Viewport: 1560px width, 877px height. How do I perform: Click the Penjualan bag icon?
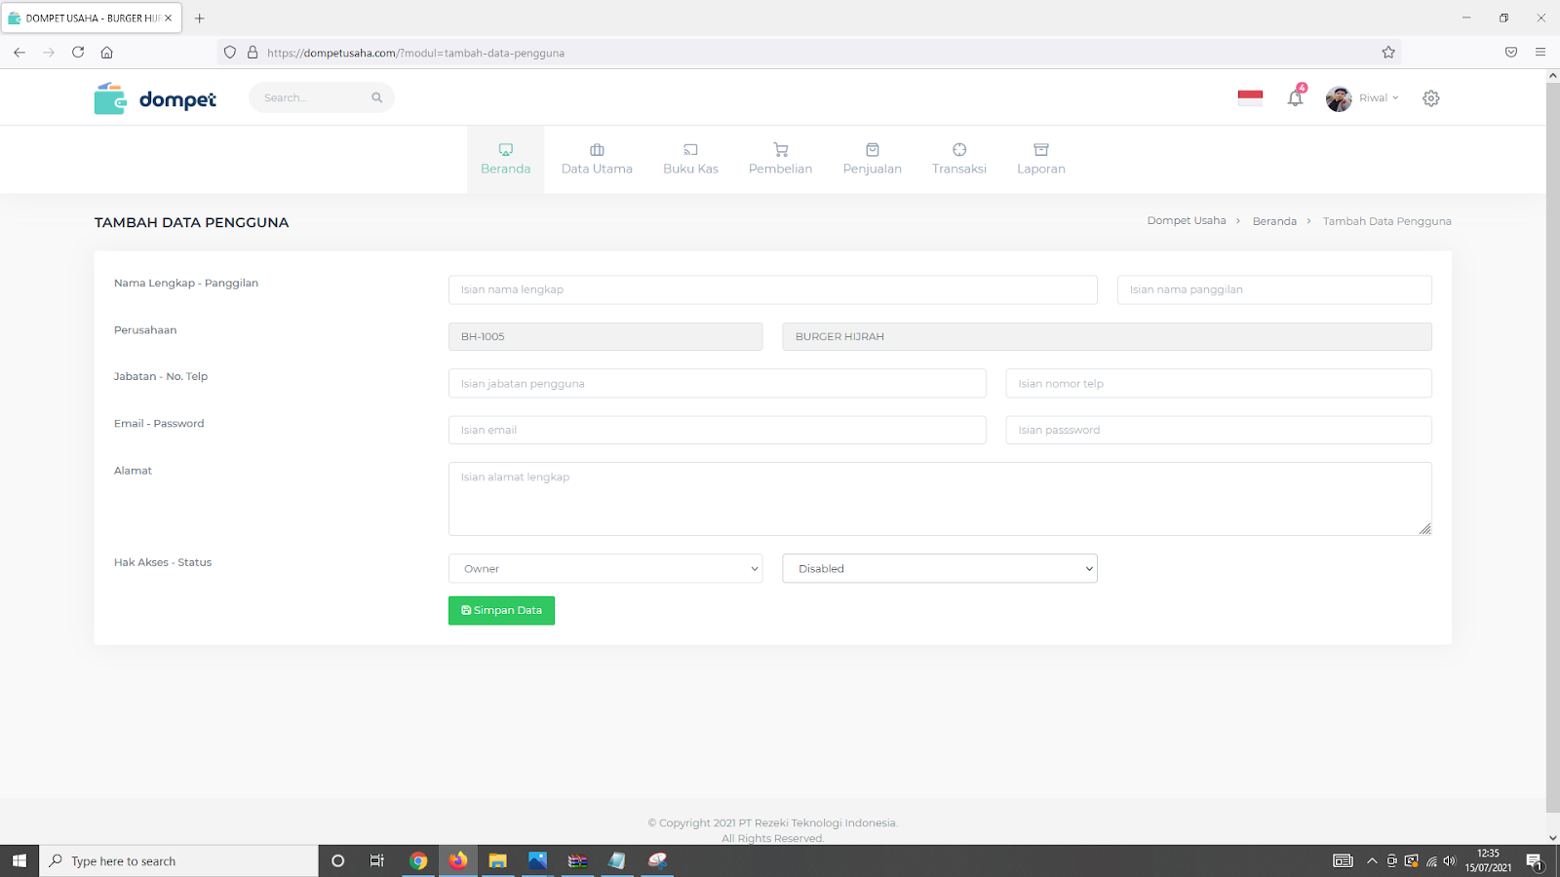coord(873,150)
